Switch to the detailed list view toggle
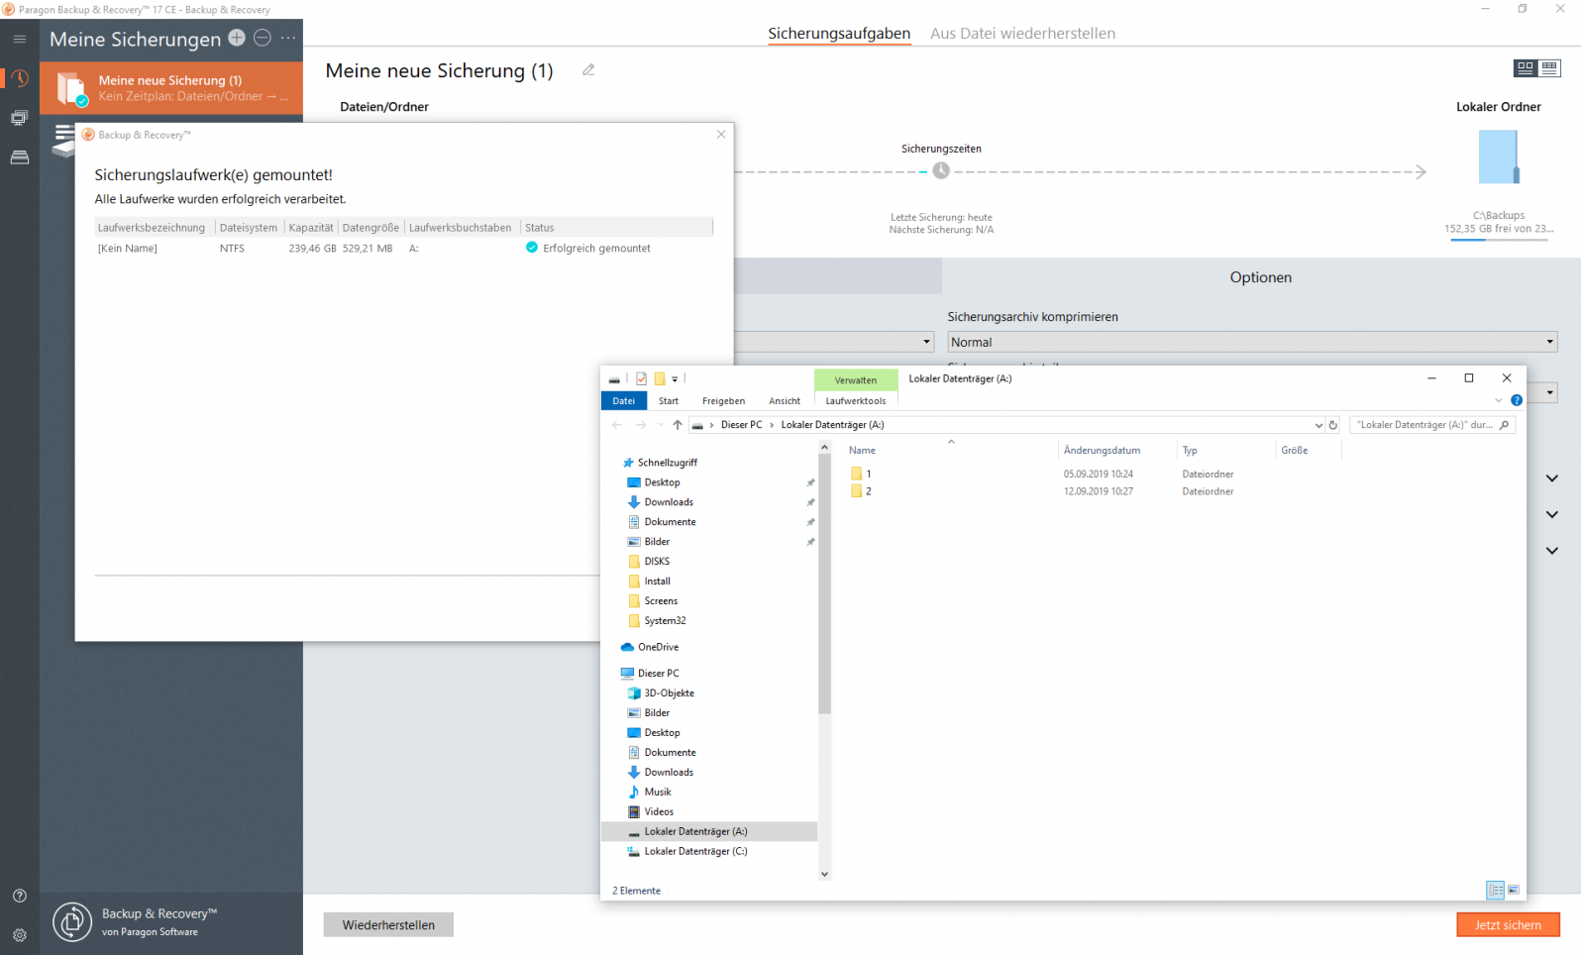The height and width of the screenshot is (955, 1581). tap(1550, 68)
